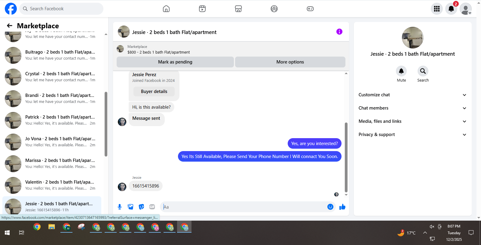The height and width of the screenshot is (245, 481).
Task: Click the volume muted tray icon
Action: (x=432, y=227)
